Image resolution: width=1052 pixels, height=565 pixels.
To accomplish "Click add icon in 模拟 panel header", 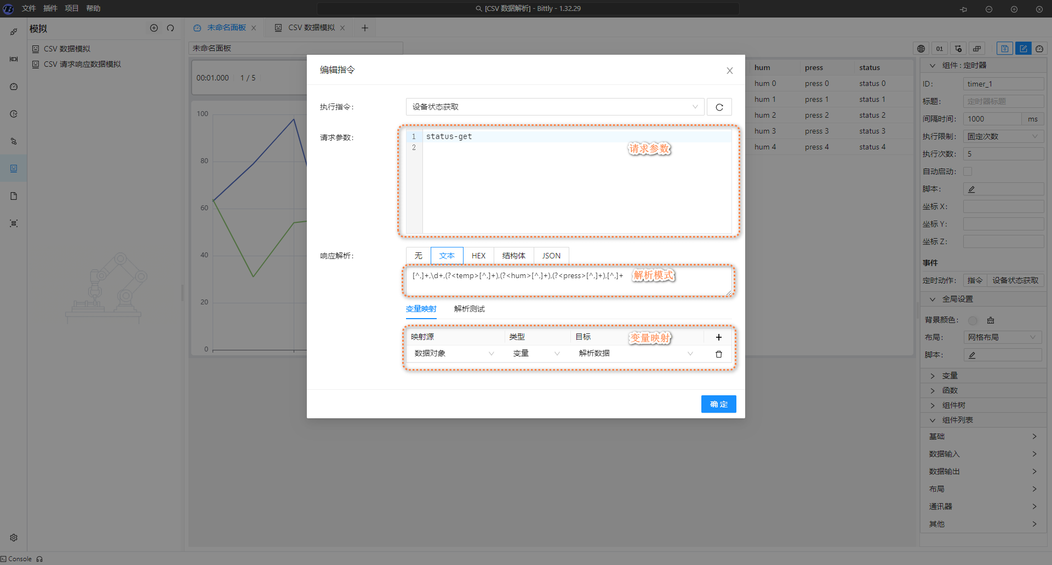I will point(154,28).
